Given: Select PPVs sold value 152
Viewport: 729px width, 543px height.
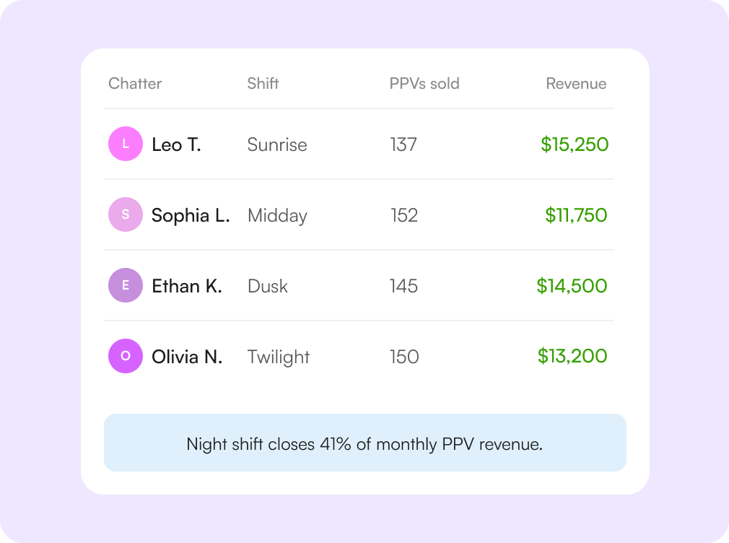Looking at the screenshot, I should [x=404, y=215].
